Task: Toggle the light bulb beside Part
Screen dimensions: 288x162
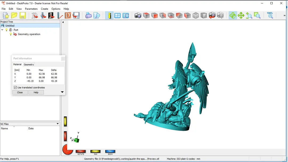Action: 7,30
